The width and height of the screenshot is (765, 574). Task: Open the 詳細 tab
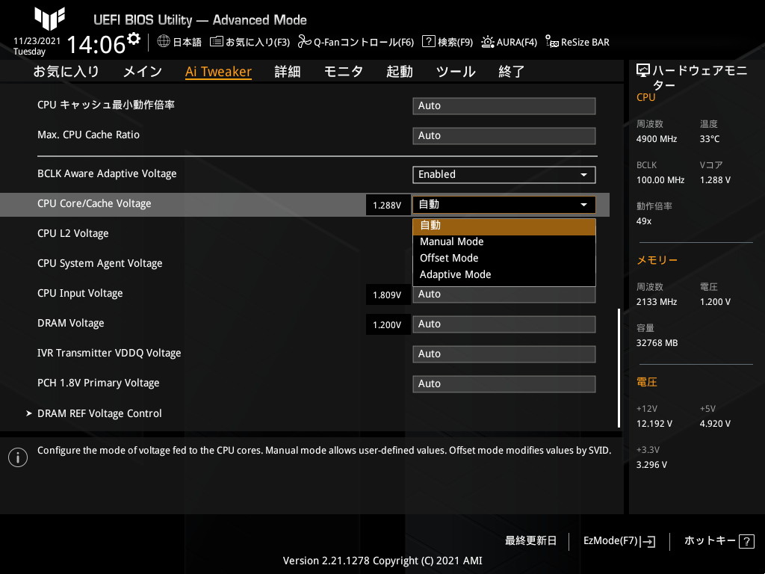288,71
